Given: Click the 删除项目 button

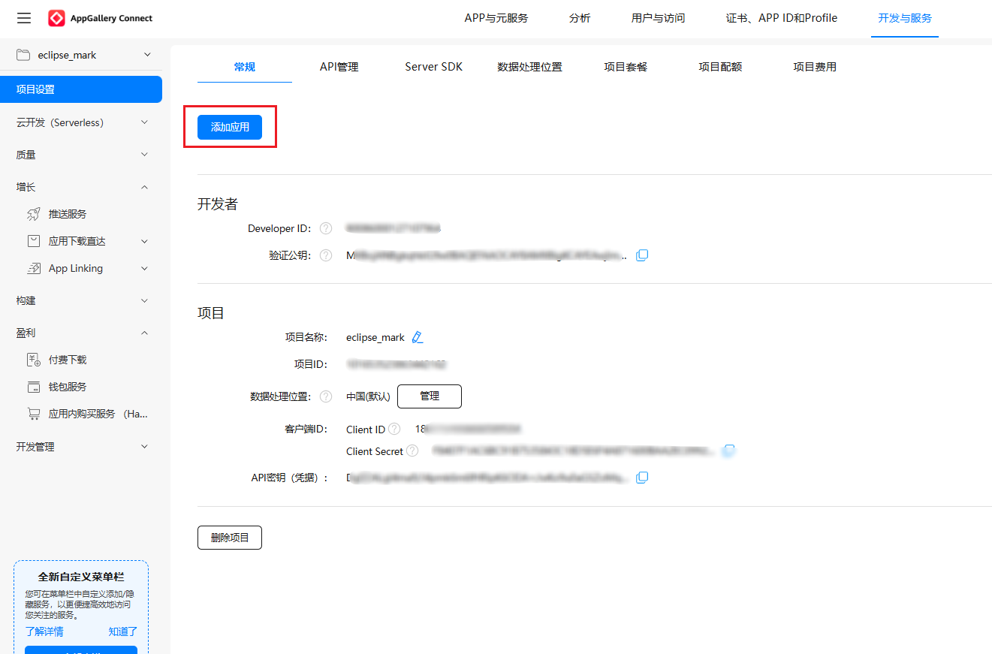Looking at the screenshot, I should (x=230, y=538).
